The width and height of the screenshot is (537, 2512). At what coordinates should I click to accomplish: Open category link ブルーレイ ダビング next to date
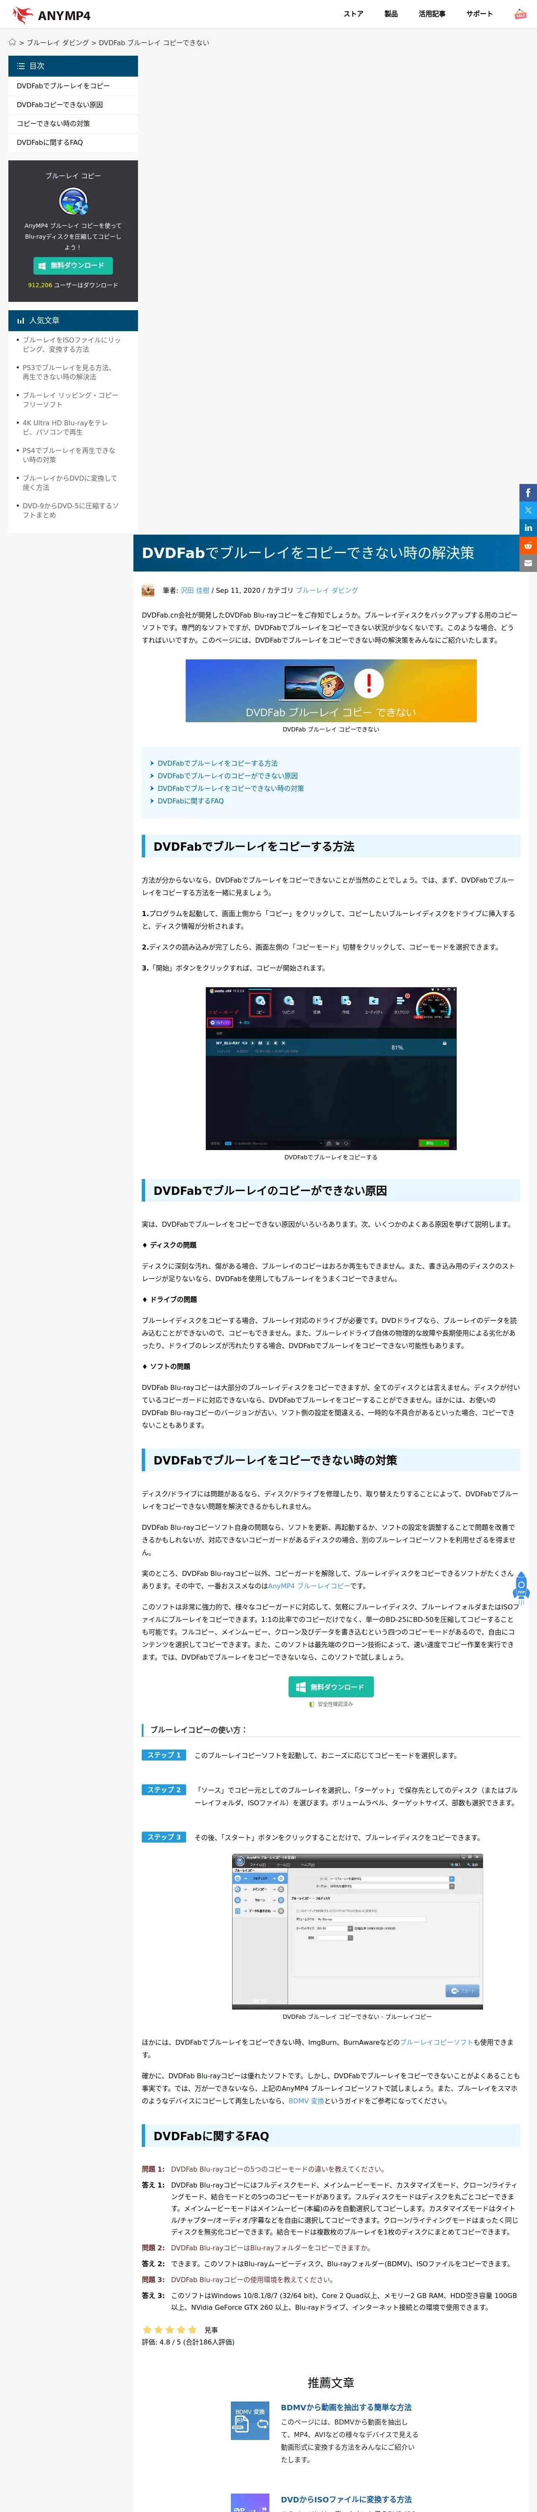click(327, 590)
